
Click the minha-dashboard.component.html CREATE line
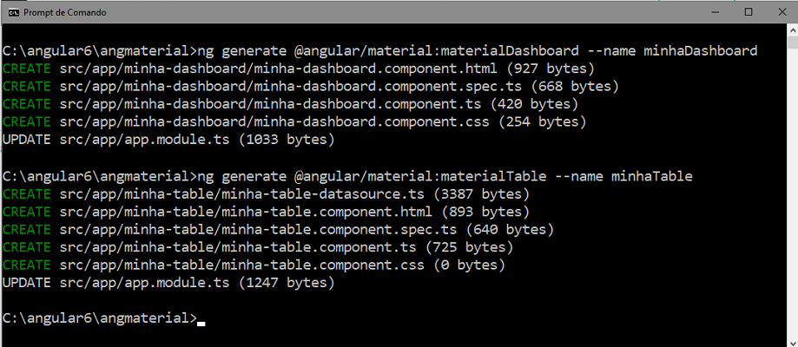pos(298,69)
